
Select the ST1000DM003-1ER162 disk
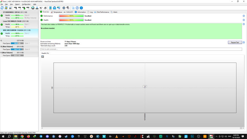coord(19,15)
